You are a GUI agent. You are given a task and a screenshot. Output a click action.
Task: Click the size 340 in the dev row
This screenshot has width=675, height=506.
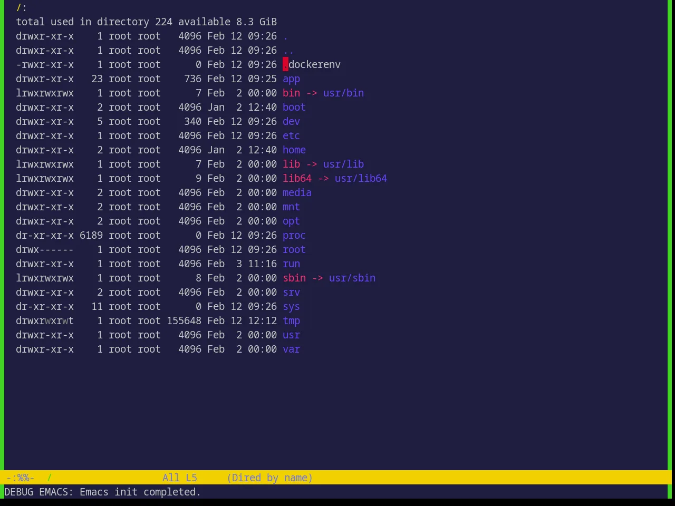tap(192, 122)
